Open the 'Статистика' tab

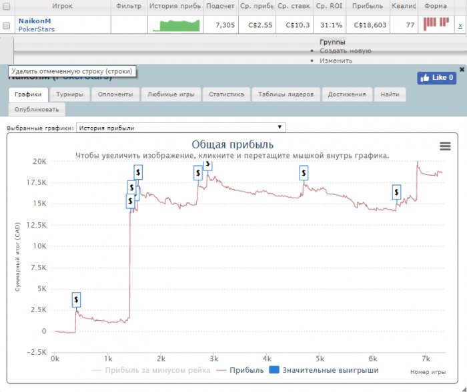[x=225, y=95]
